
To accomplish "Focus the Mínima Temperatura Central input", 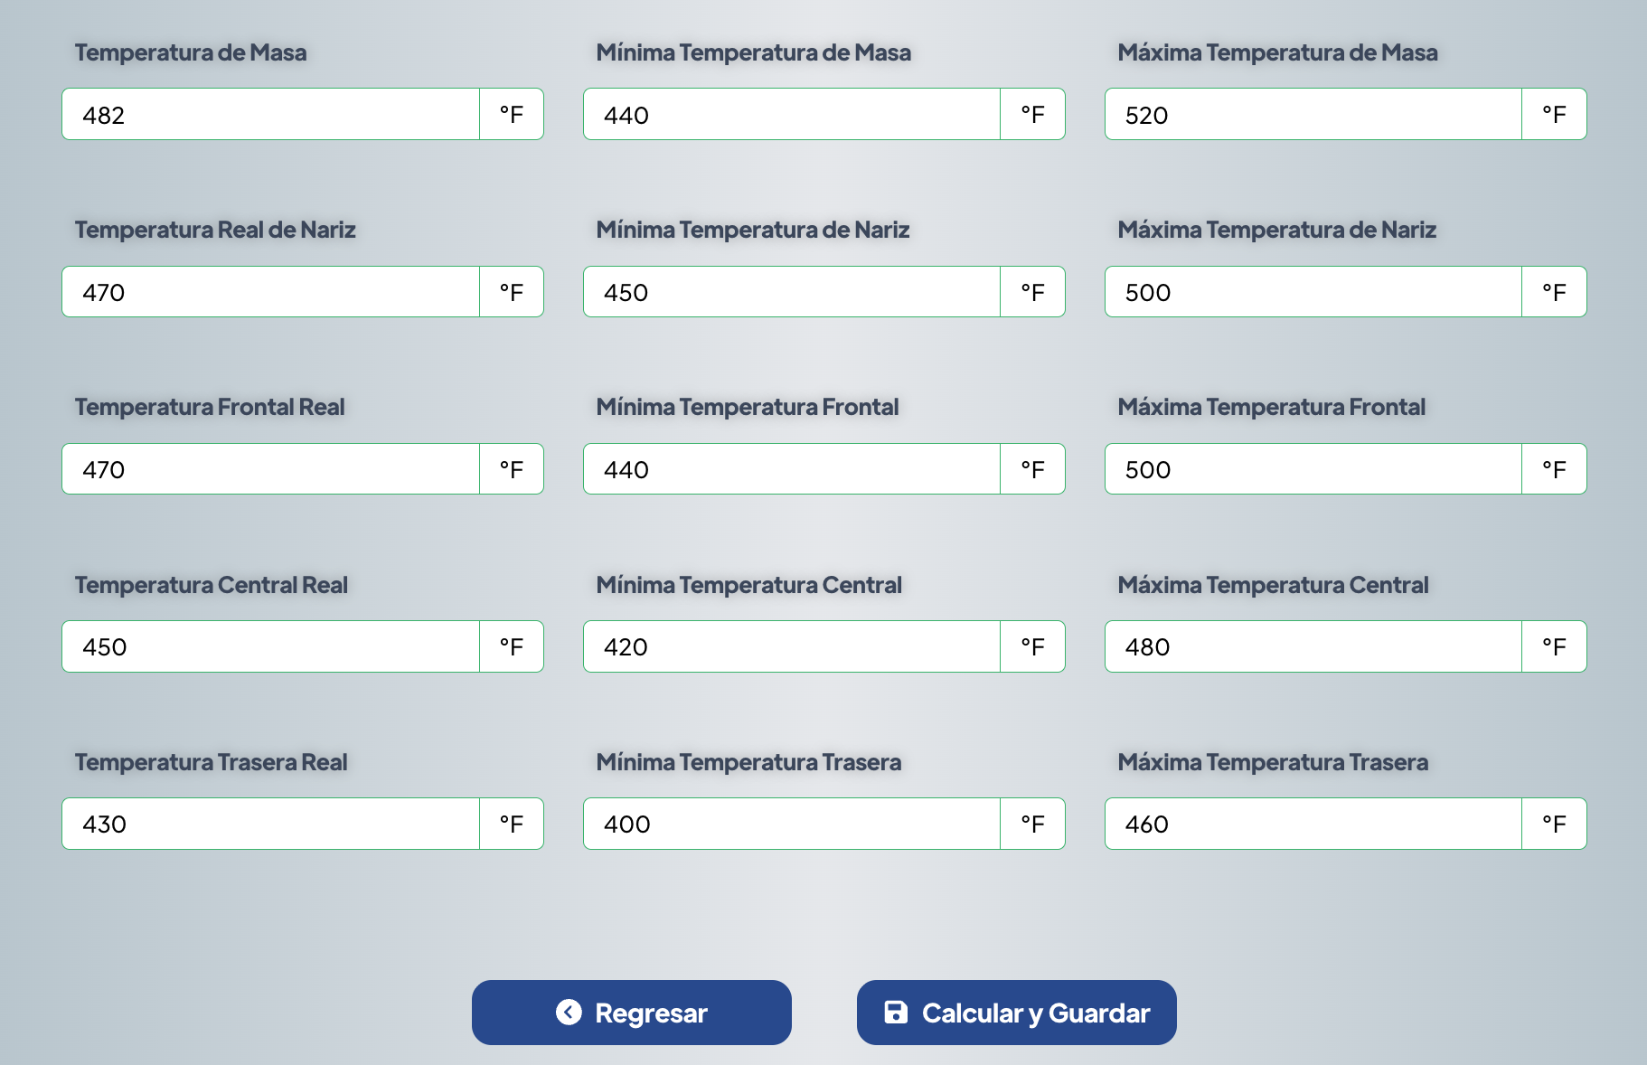I will [792, 646].
